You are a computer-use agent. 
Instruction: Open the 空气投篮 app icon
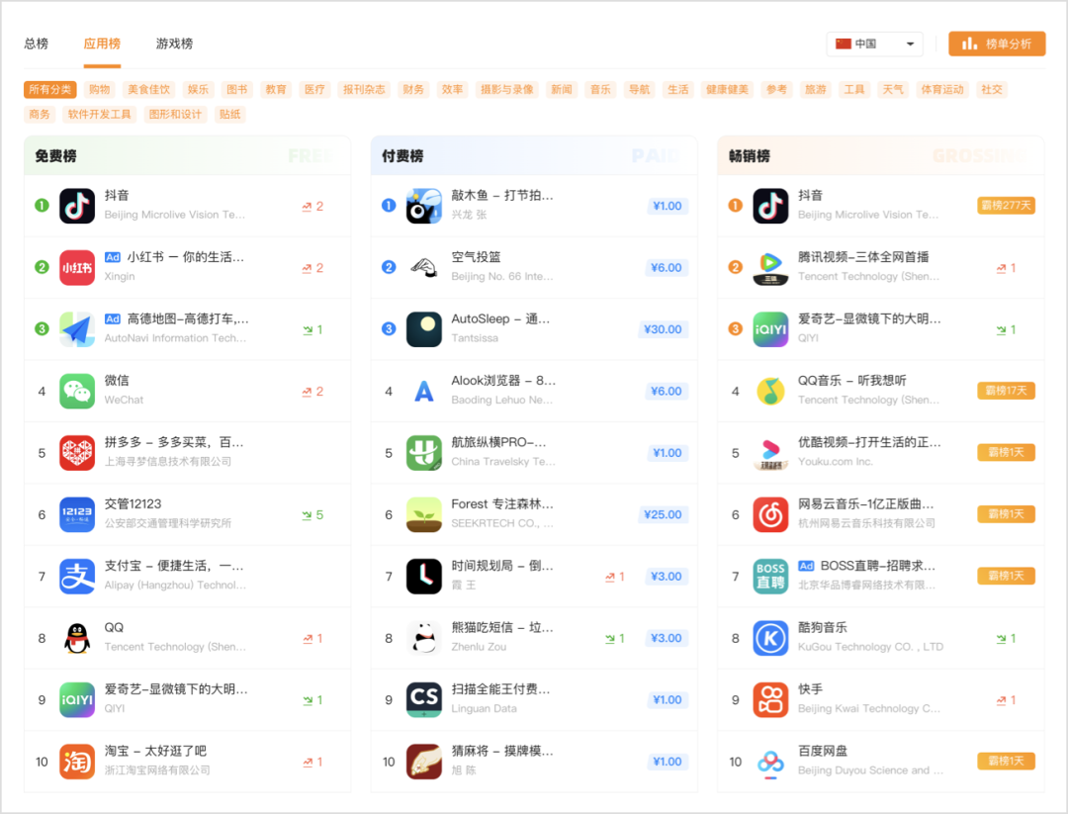coord(423,268)
